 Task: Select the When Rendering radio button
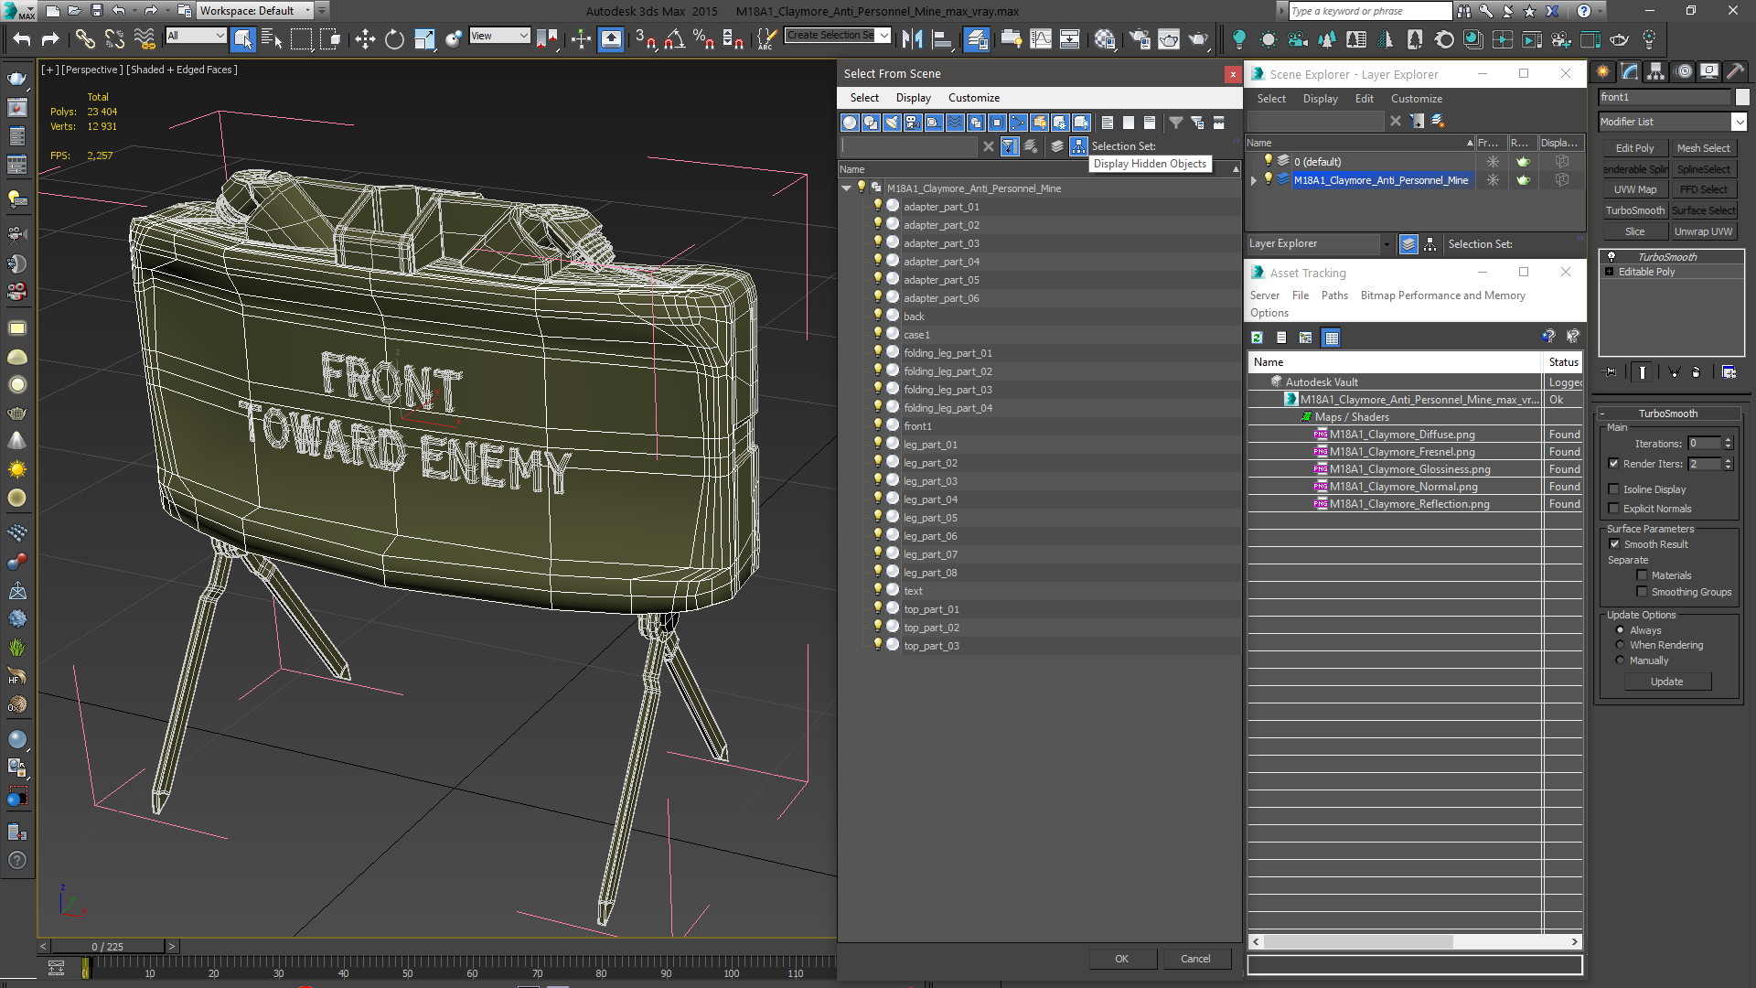point(1621,645)
